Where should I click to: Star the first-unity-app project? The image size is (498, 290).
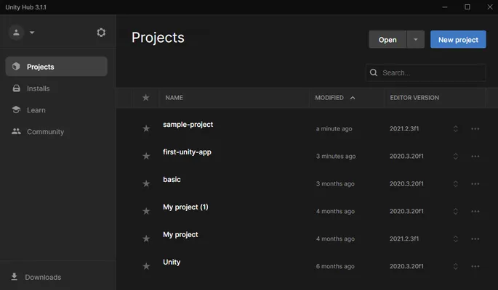(146, 156)
